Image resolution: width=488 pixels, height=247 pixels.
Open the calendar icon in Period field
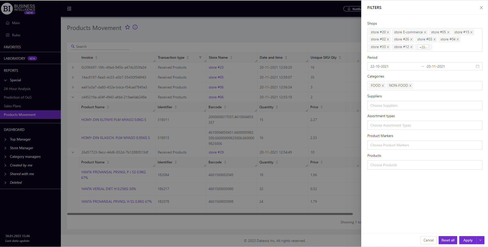477,66
